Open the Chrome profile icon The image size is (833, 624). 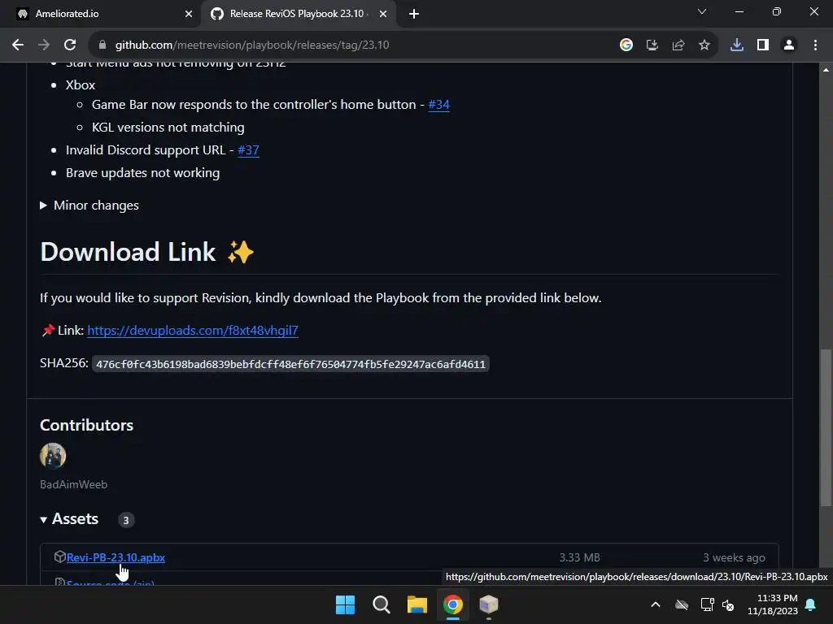click(789, 45)
